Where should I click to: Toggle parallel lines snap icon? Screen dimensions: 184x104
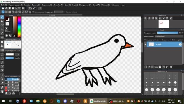[x=6, y=12]
